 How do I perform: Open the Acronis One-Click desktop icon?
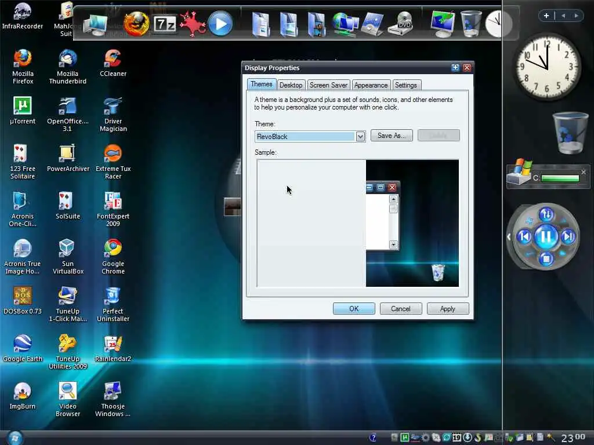click(23, 209)
